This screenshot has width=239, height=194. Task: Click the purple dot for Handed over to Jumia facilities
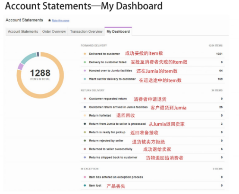pos(85,71)
